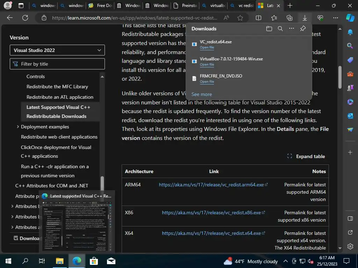The width and height of the screenshot is (358, 268).
Task: Open Microsoft Store from taskbar
Action: [94, 261]
